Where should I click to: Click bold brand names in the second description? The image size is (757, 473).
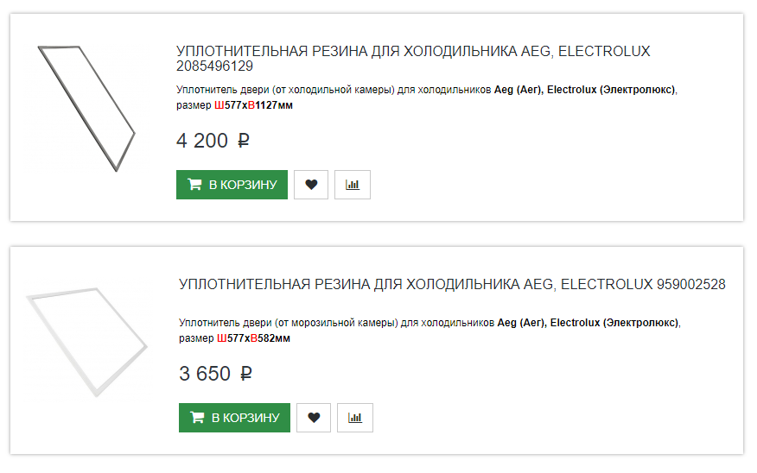588,323
